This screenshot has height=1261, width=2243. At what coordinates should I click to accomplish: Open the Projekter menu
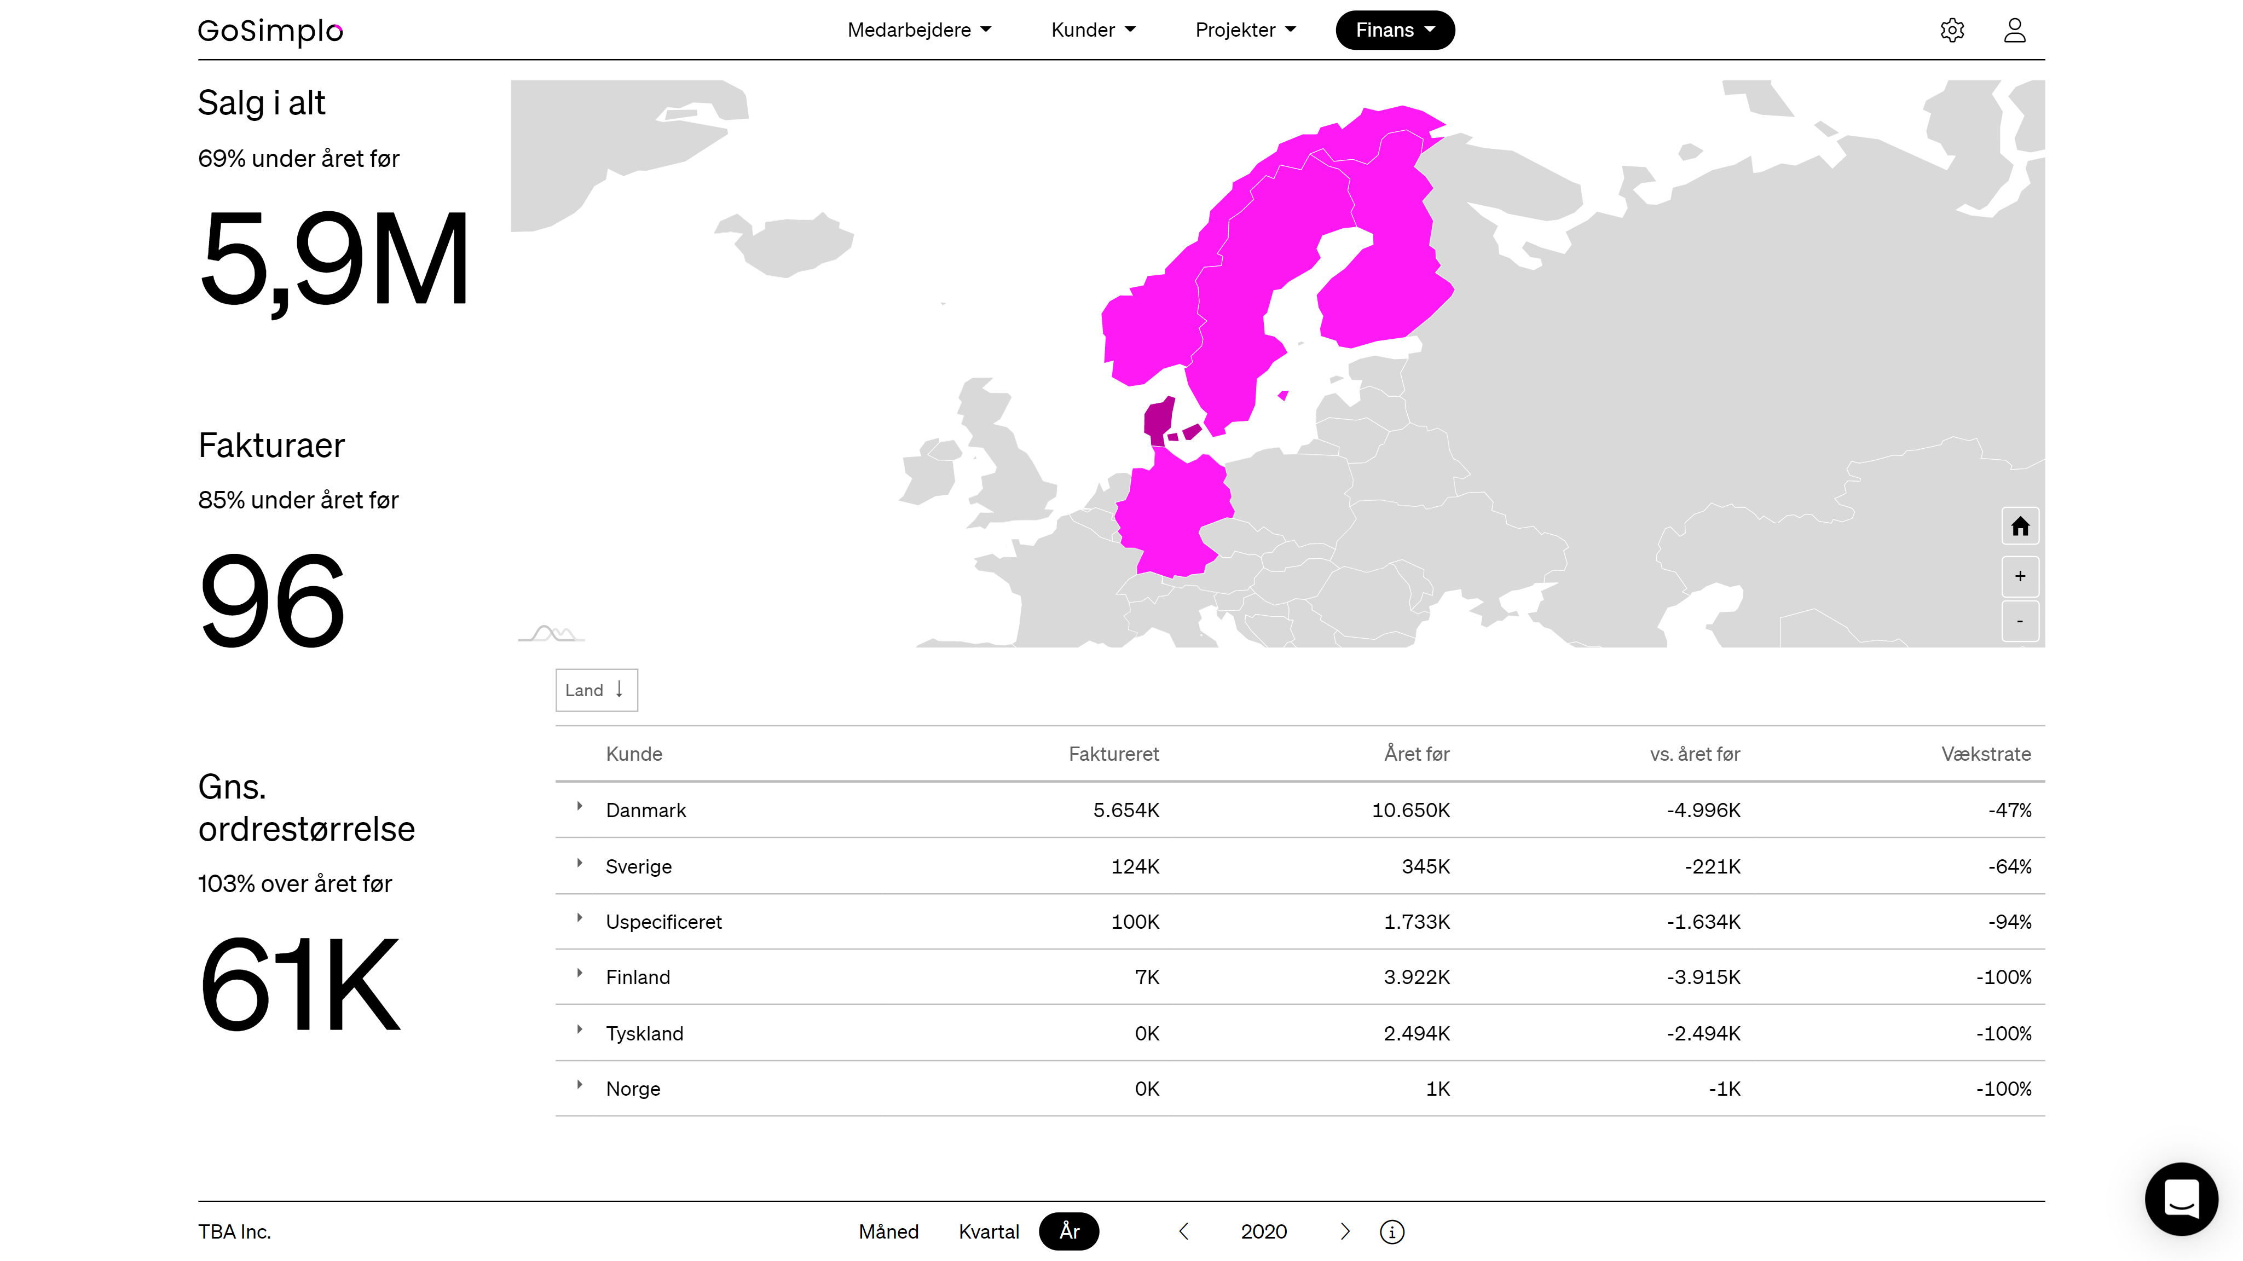click(1245, 31)
